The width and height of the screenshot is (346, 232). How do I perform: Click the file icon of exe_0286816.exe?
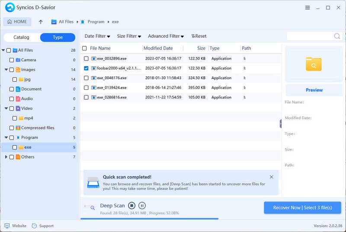pos(94,97)
